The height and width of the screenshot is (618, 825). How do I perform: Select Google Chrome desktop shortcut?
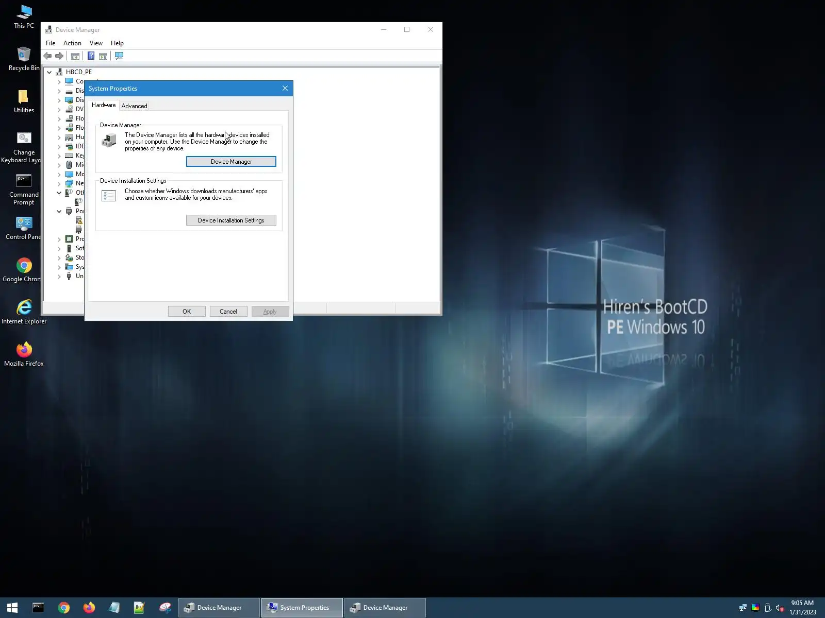24,270
